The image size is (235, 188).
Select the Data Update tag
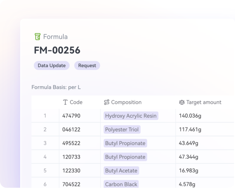(52, 65)
